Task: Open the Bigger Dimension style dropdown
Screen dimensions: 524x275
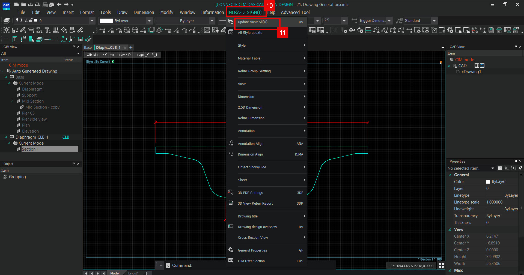Action: tap(389, 21)
